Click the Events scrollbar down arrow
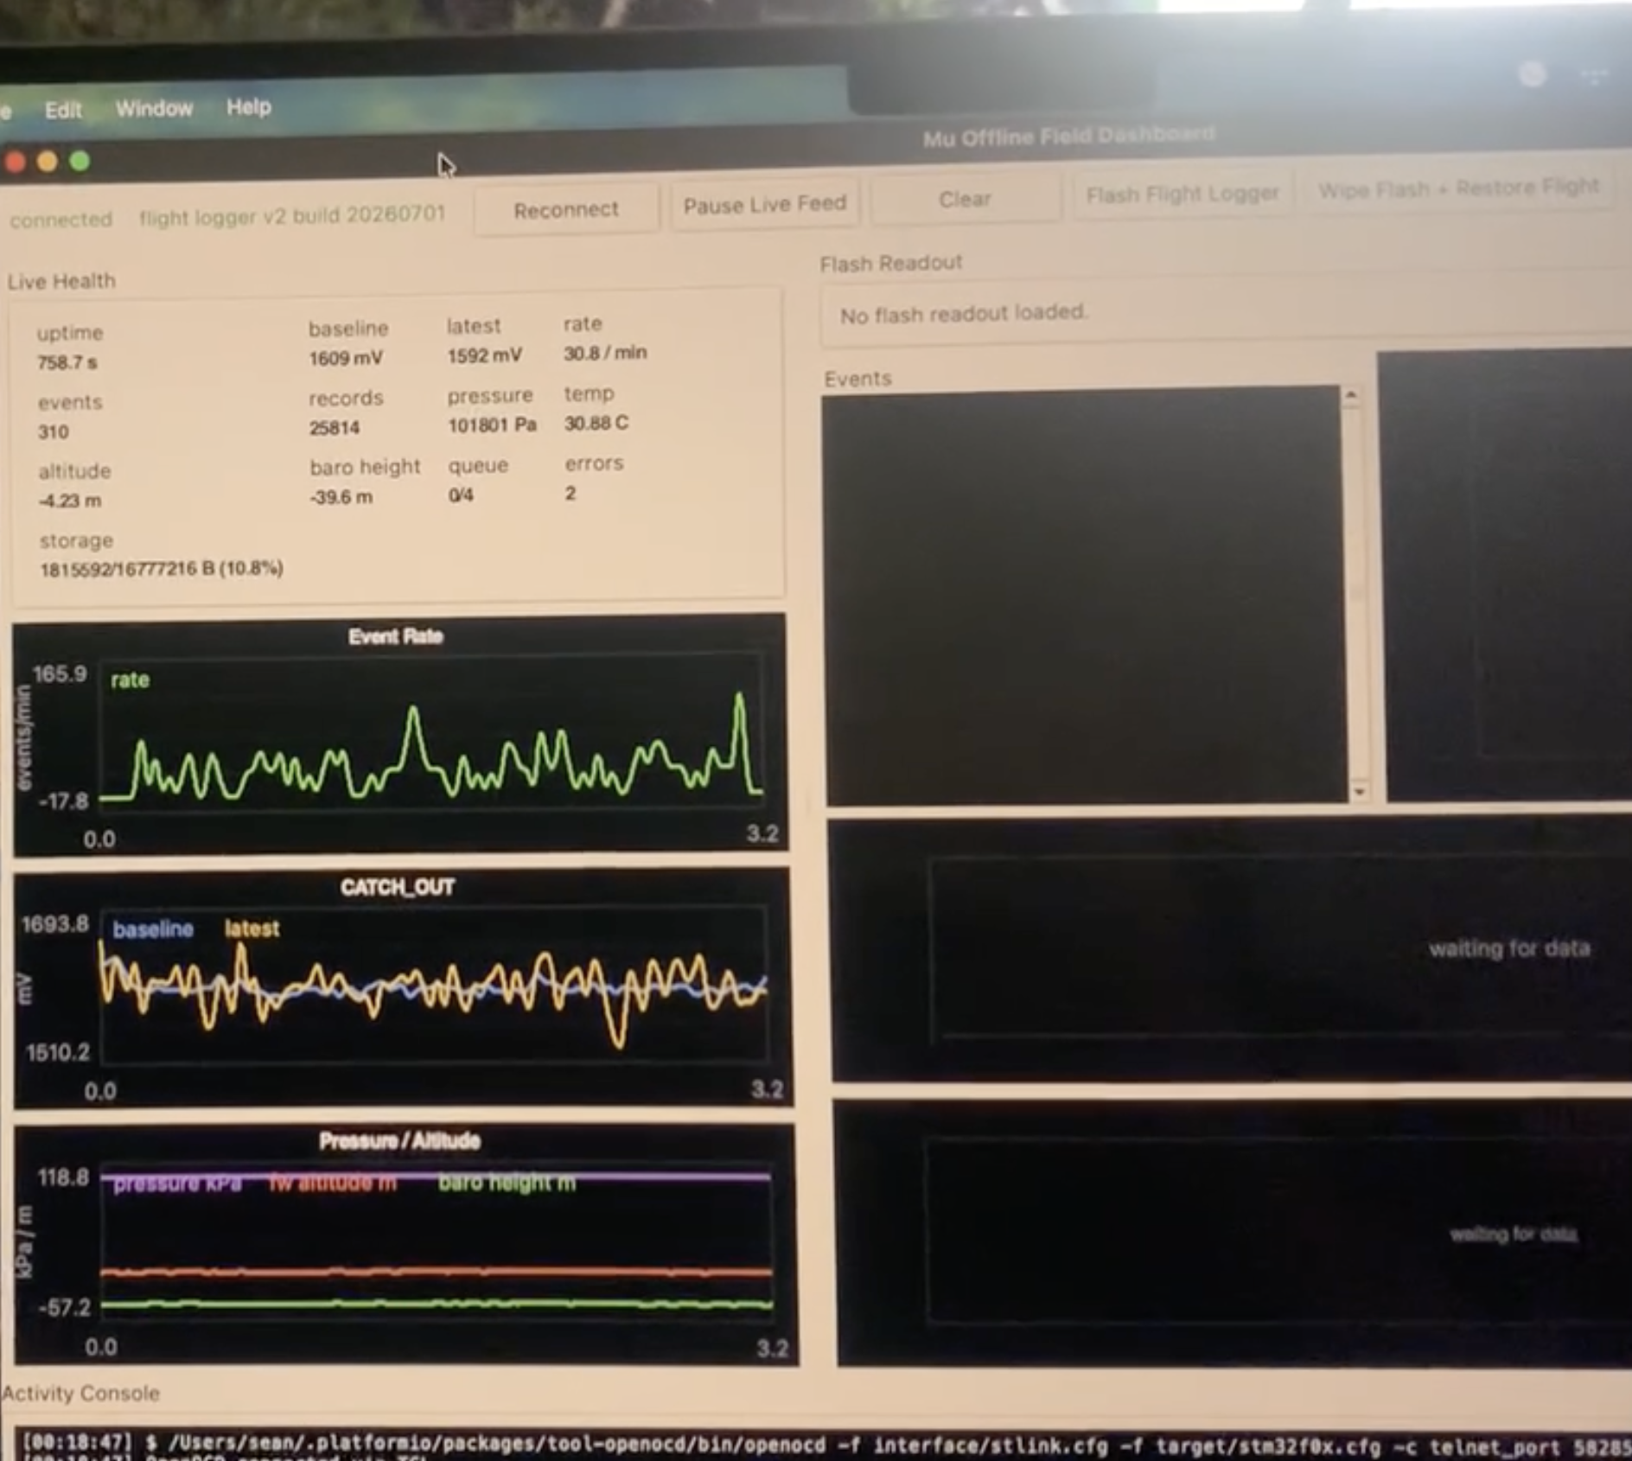This screenshot has height=1461, width=1632. tap(1360, 791)
